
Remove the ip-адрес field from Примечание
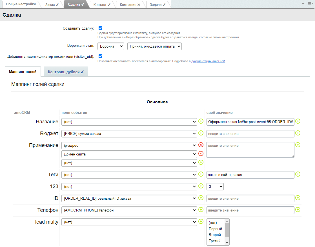[x=201, y=145]
